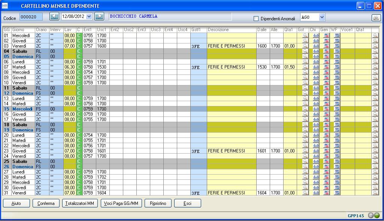384x221 pixels.
Task: Click last-column magnifier for day 06 Lunedì
Action: [375, 62]
